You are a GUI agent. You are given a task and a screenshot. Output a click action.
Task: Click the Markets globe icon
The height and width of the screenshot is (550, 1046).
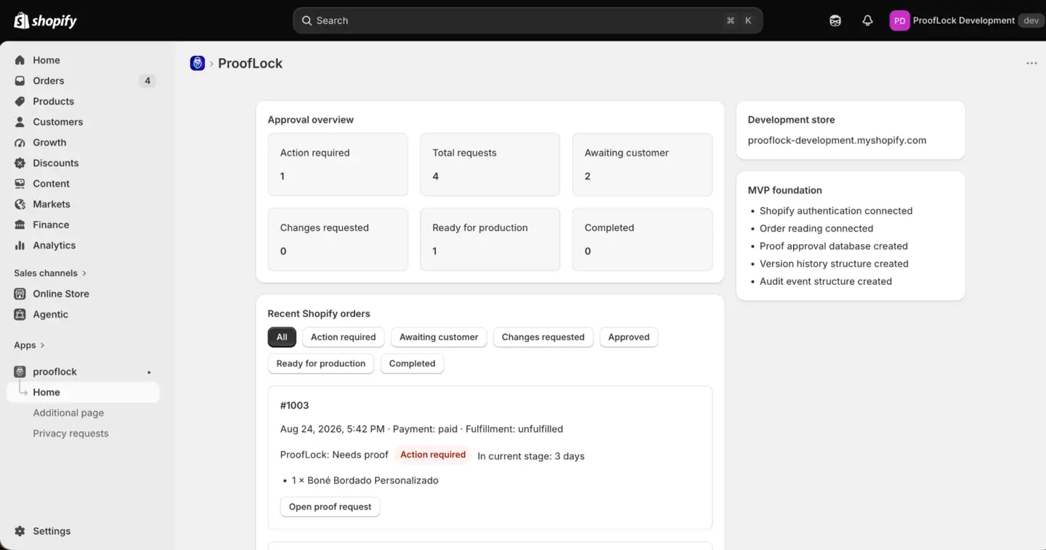pos(20,204)
